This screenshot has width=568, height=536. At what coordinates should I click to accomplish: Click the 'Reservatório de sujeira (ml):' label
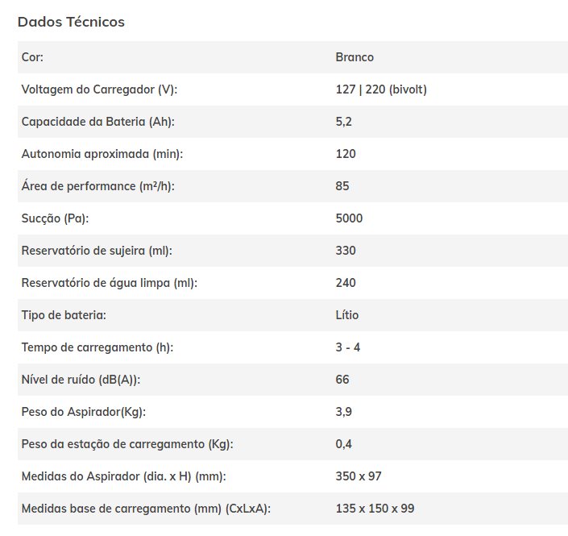[97, 251]
